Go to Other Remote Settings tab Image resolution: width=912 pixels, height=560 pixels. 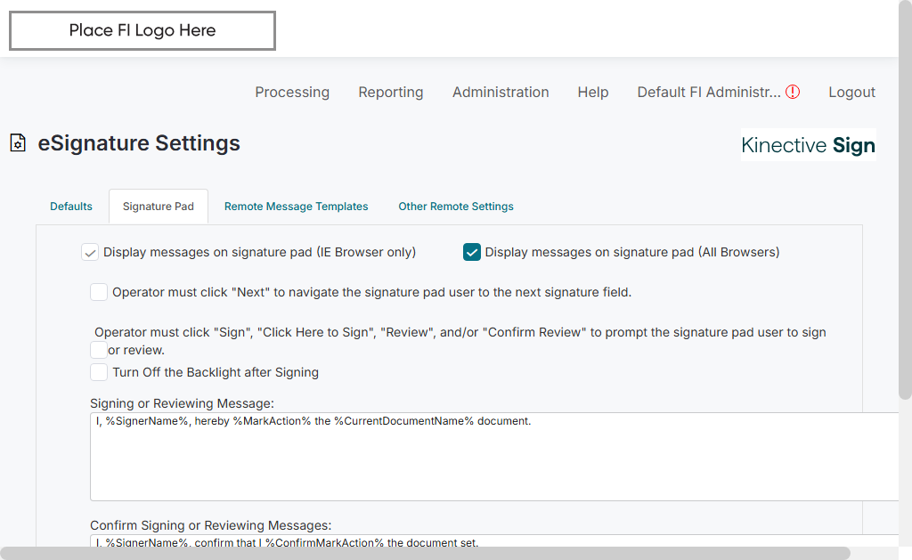tap(456, 207)
